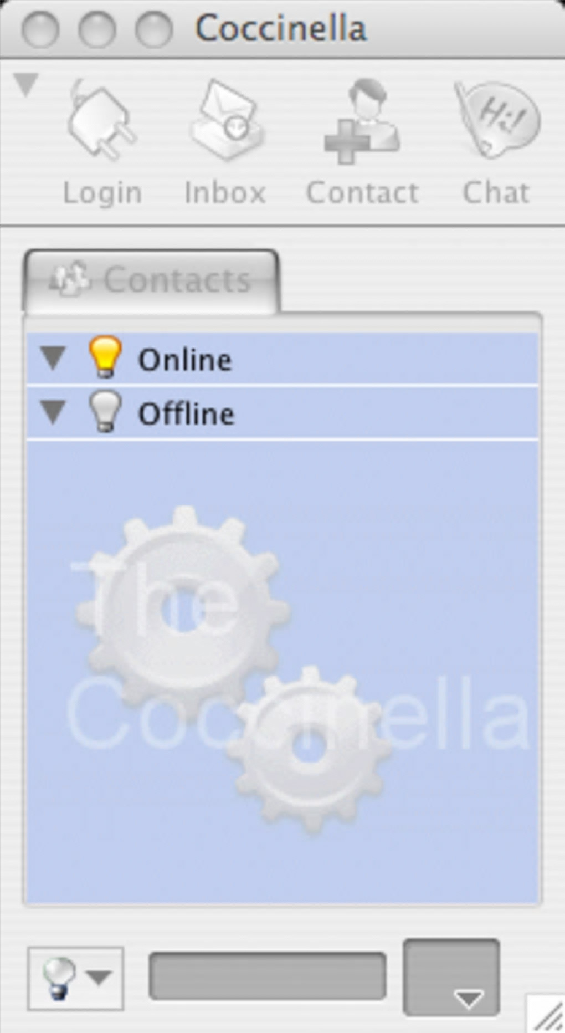Open the Inbox tray icon

(227, 120)
